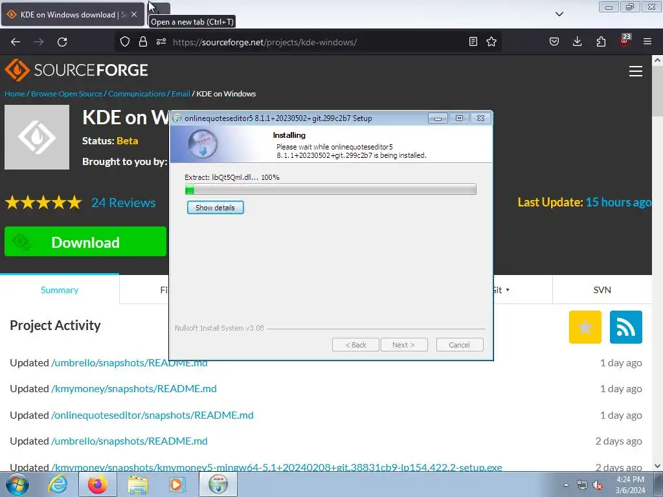Click the installer's Next button
This screenshot has height=497, width=663.
(x=404, y=345)
